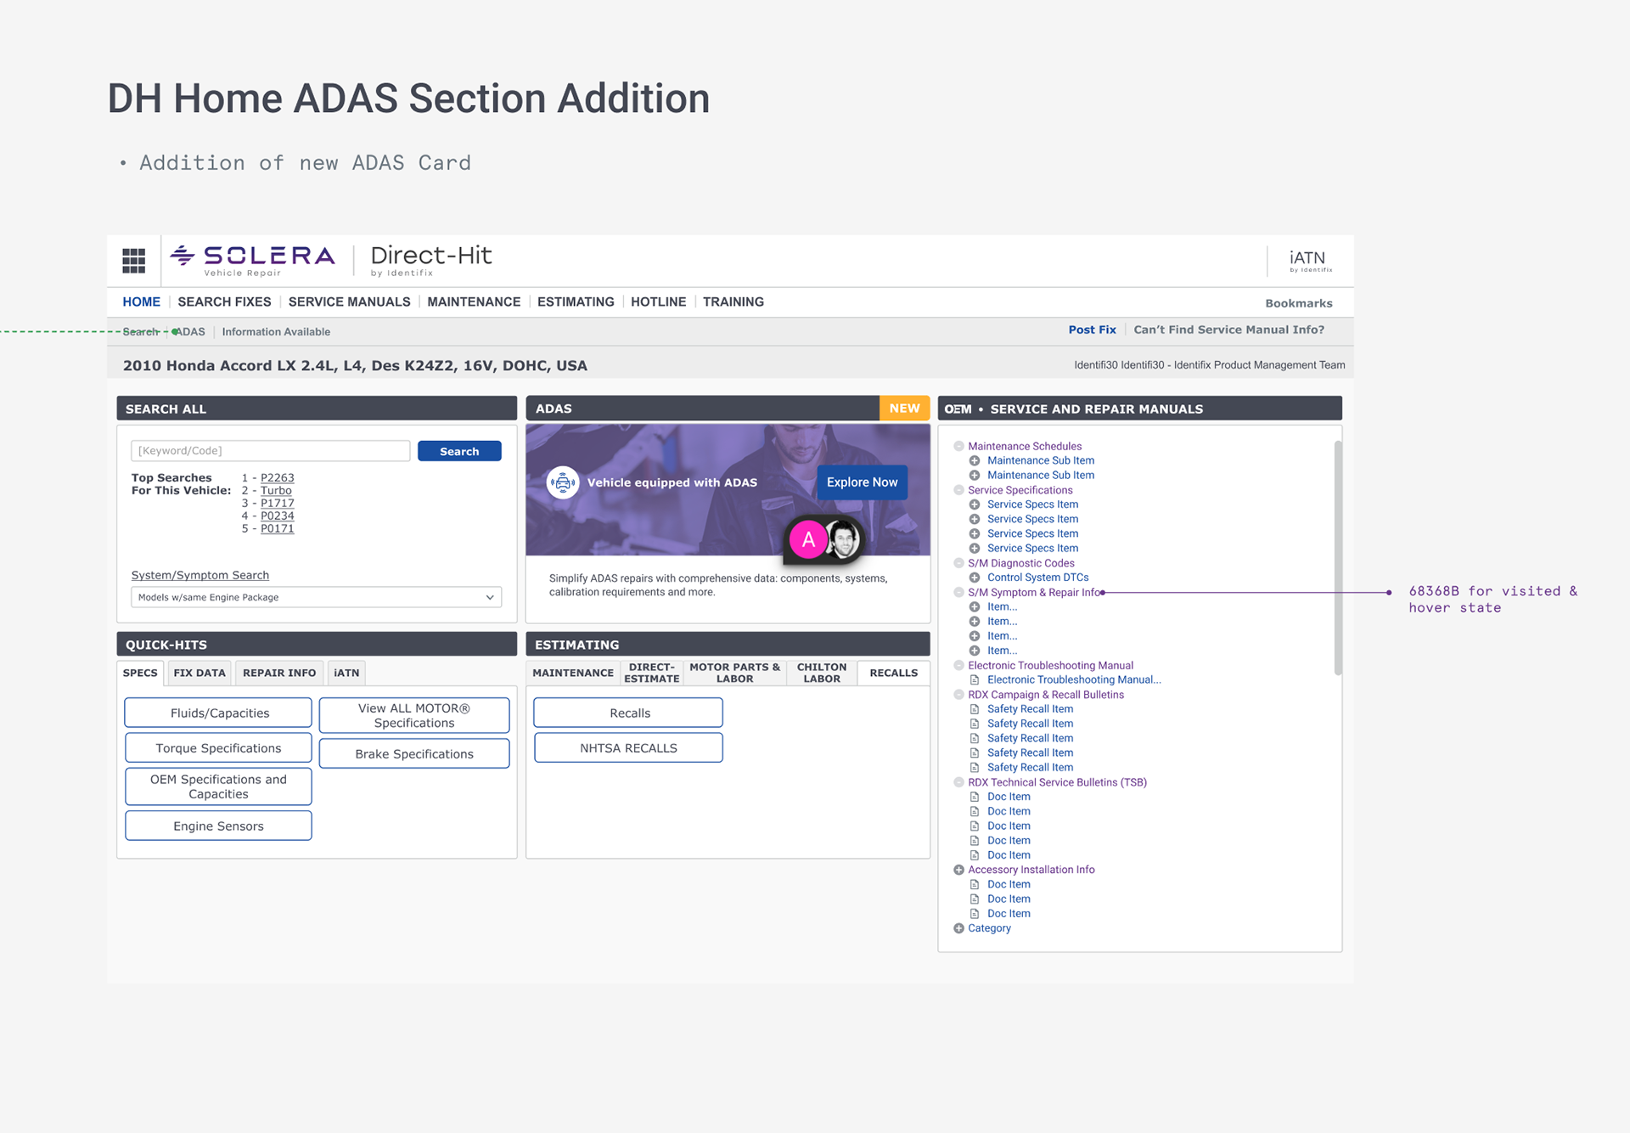Screen dimensions: 1630x1133
Task: Open HOTLINE menu item
Action: tap(658, 302)
